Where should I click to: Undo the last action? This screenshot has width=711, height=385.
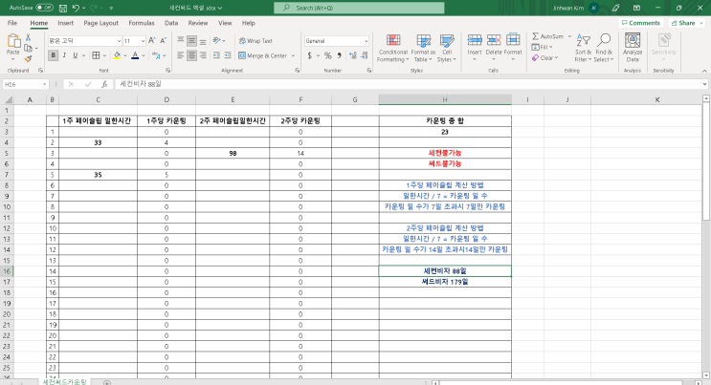tap(76, 8)
